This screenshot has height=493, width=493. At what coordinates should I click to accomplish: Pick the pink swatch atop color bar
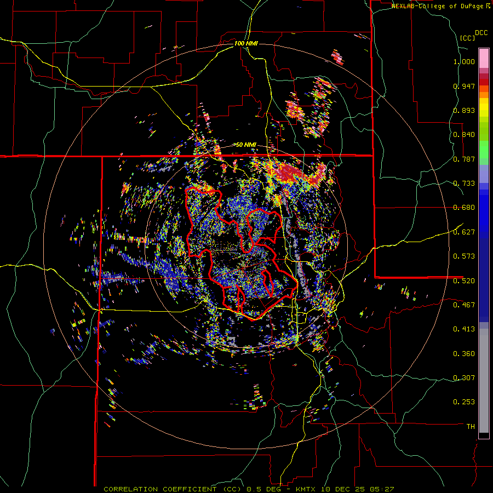pyautogui.click(x=484, y=58)
